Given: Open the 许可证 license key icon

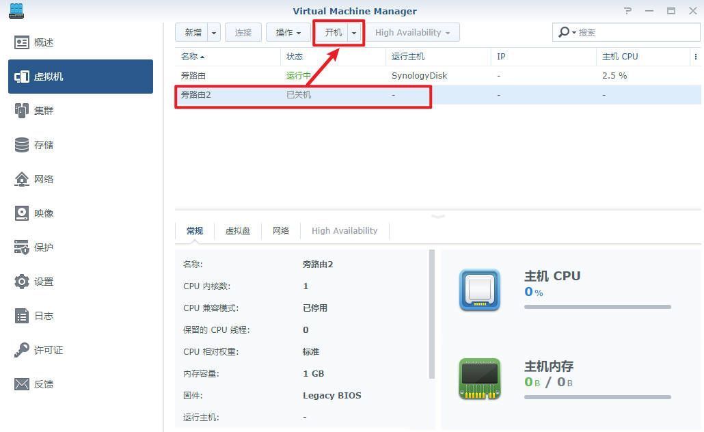Looking at the screenshot, I should coord(23,350).
